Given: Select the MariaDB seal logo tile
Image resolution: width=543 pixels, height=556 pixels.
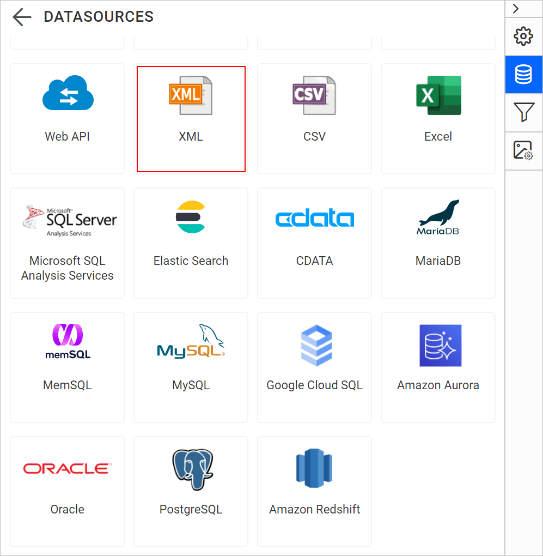Looking at the screenshot, I should (x=438, y=243).
